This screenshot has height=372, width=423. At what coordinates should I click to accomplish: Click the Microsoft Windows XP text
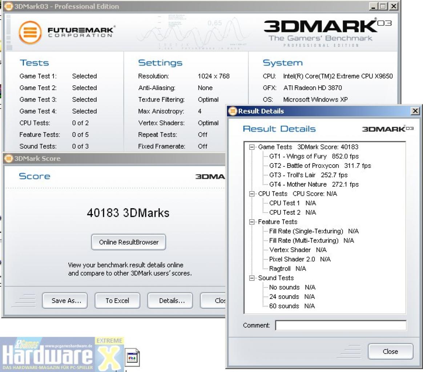315,100
